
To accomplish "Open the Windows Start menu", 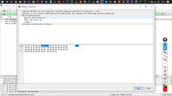I will point(2,2).
